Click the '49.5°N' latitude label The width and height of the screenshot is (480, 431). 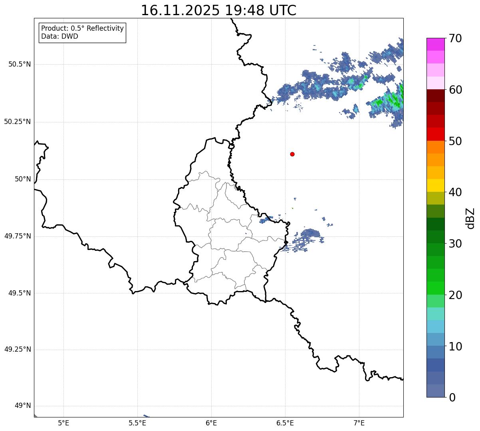[x=20, y=293]
